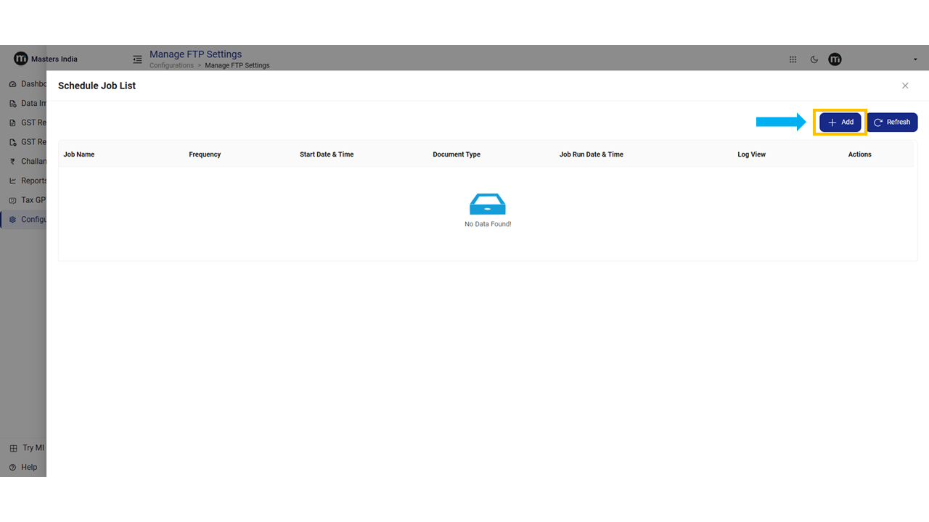Click the Job Name column header
The height and width of the screenshot is (522, 929).
pos(79,154)
